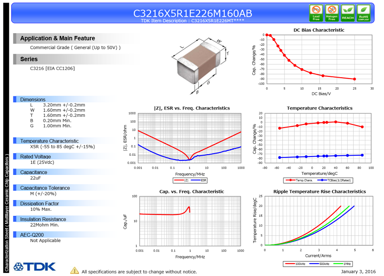Click the red |Z| legend entry
This screenshot has height=276, width=384.
(181, 180)
